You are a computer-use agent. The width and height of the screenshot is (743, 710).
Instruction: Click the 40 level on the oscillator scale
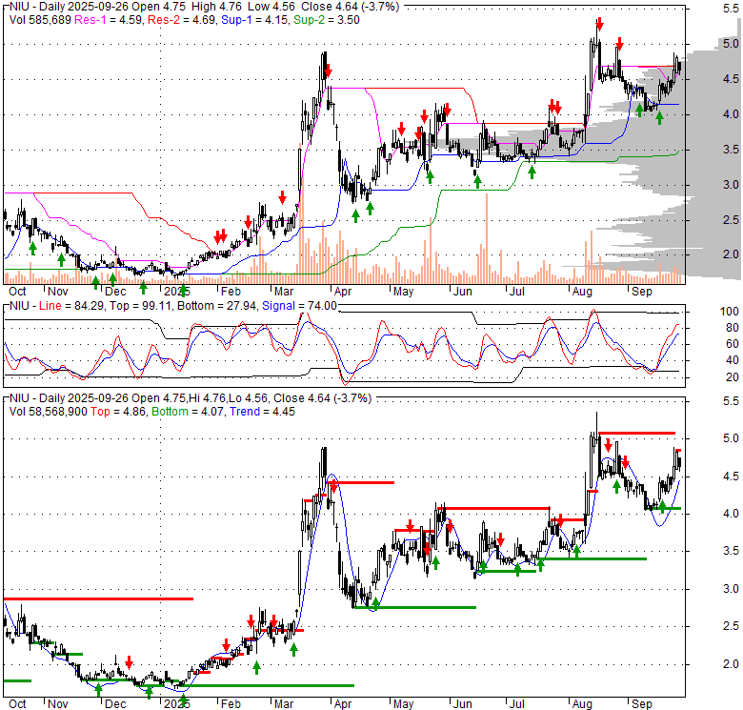click(x=733, y=360)
